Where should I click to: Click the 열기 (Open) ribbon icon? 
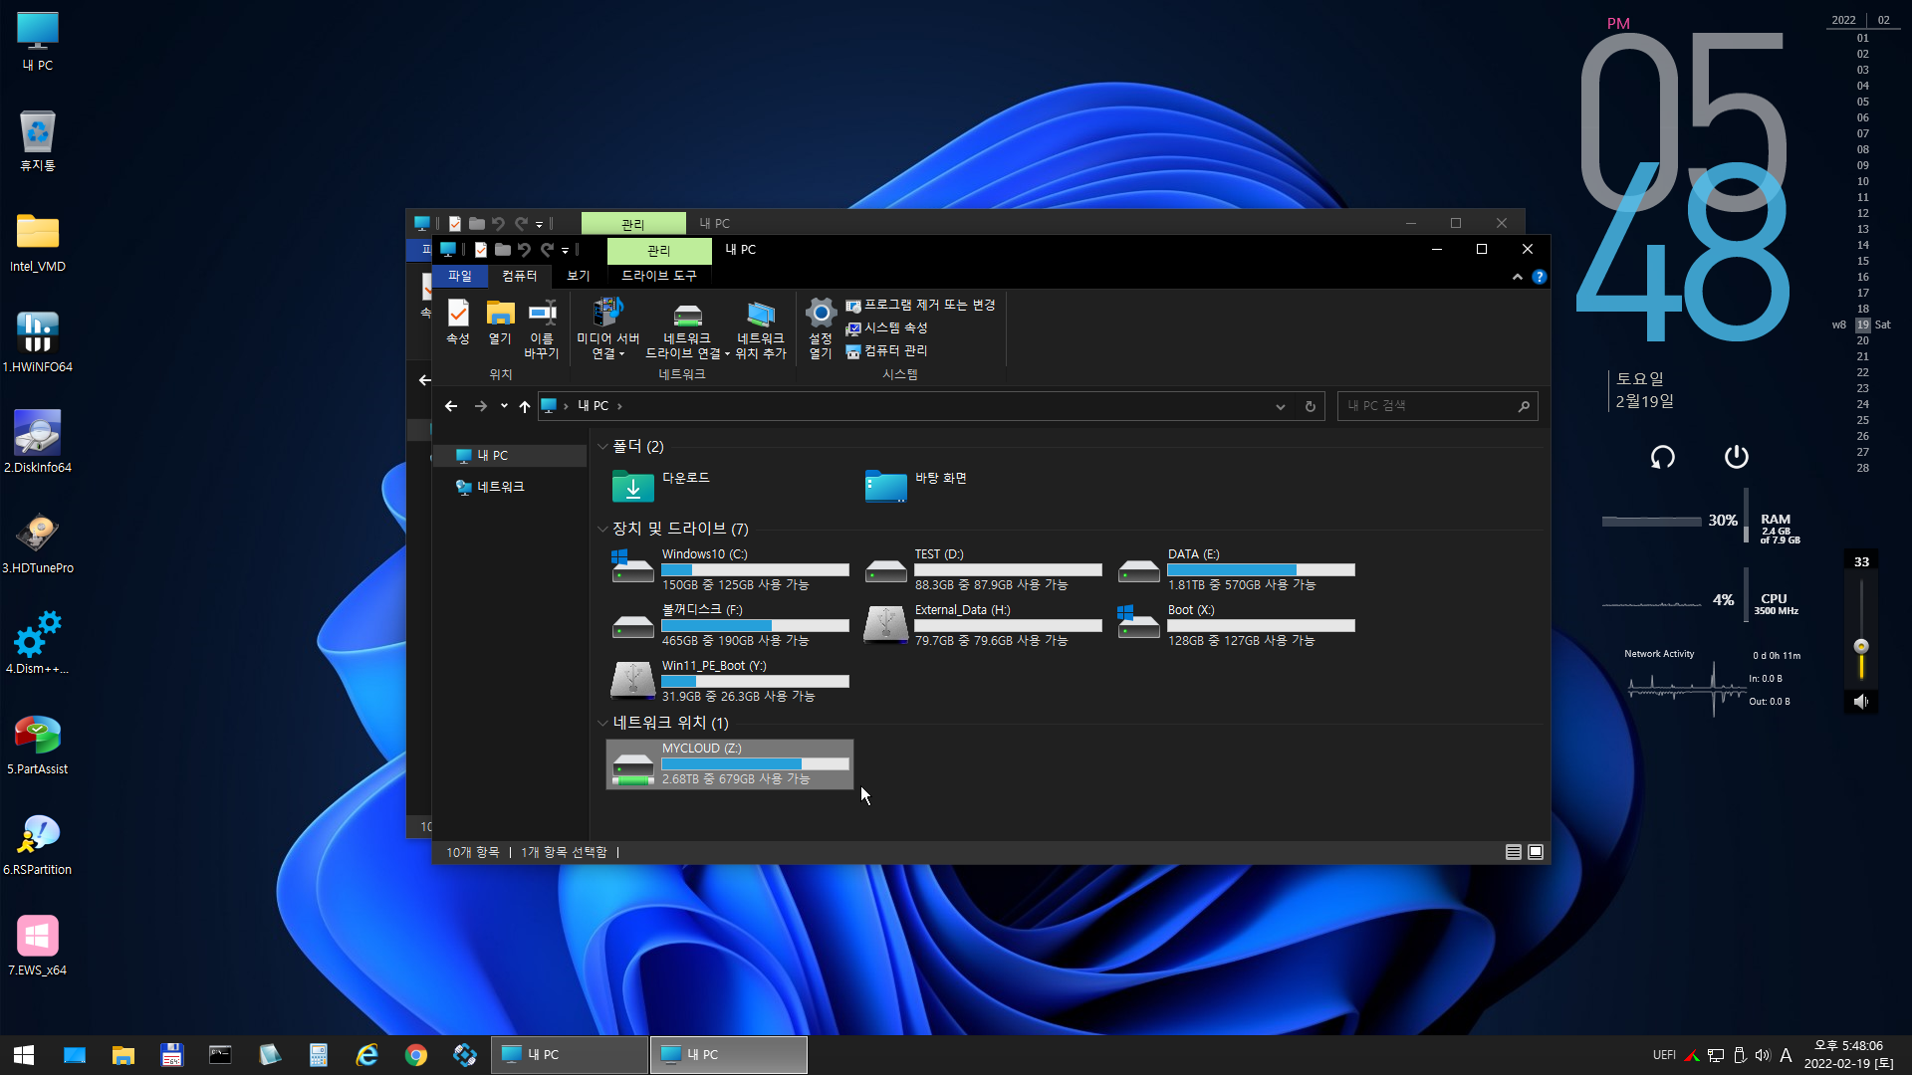[x=500, y=322]
